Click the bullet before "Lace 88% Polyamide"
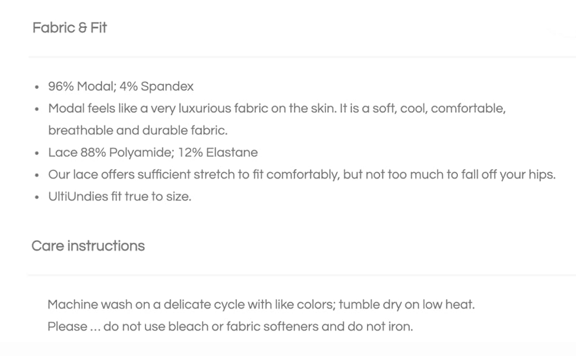576x356 pixels. coord(37,153)
